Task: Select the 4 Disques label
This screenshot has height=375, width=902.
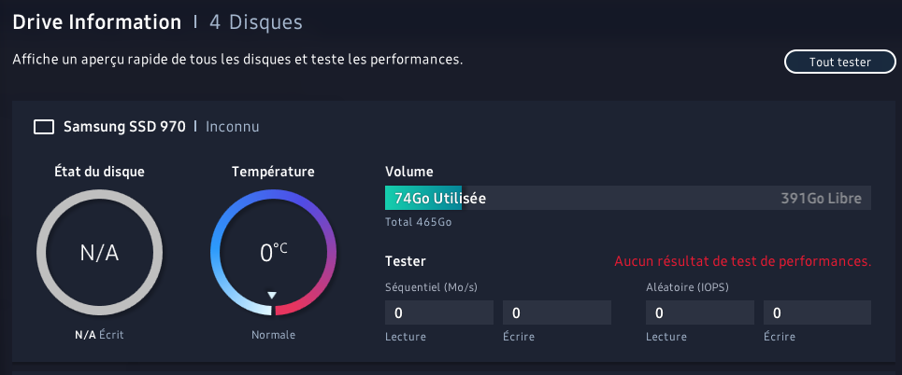Action: (255, 22)
